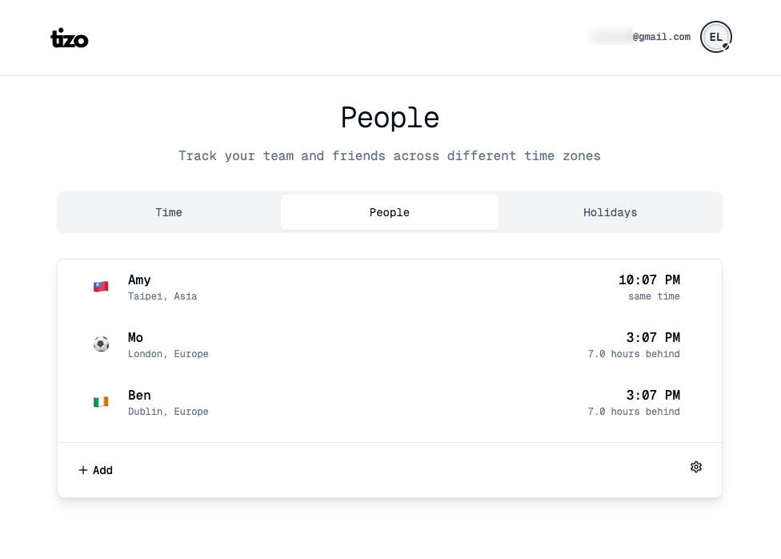Click the soccer ball icon next to Mo

[x=101, y=344]
